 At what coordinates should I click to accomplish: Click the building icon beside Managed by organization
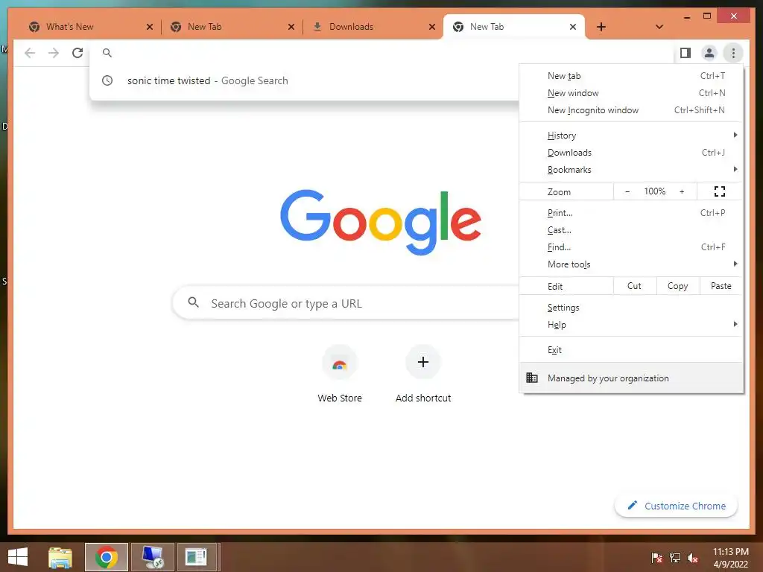(532, 378)
